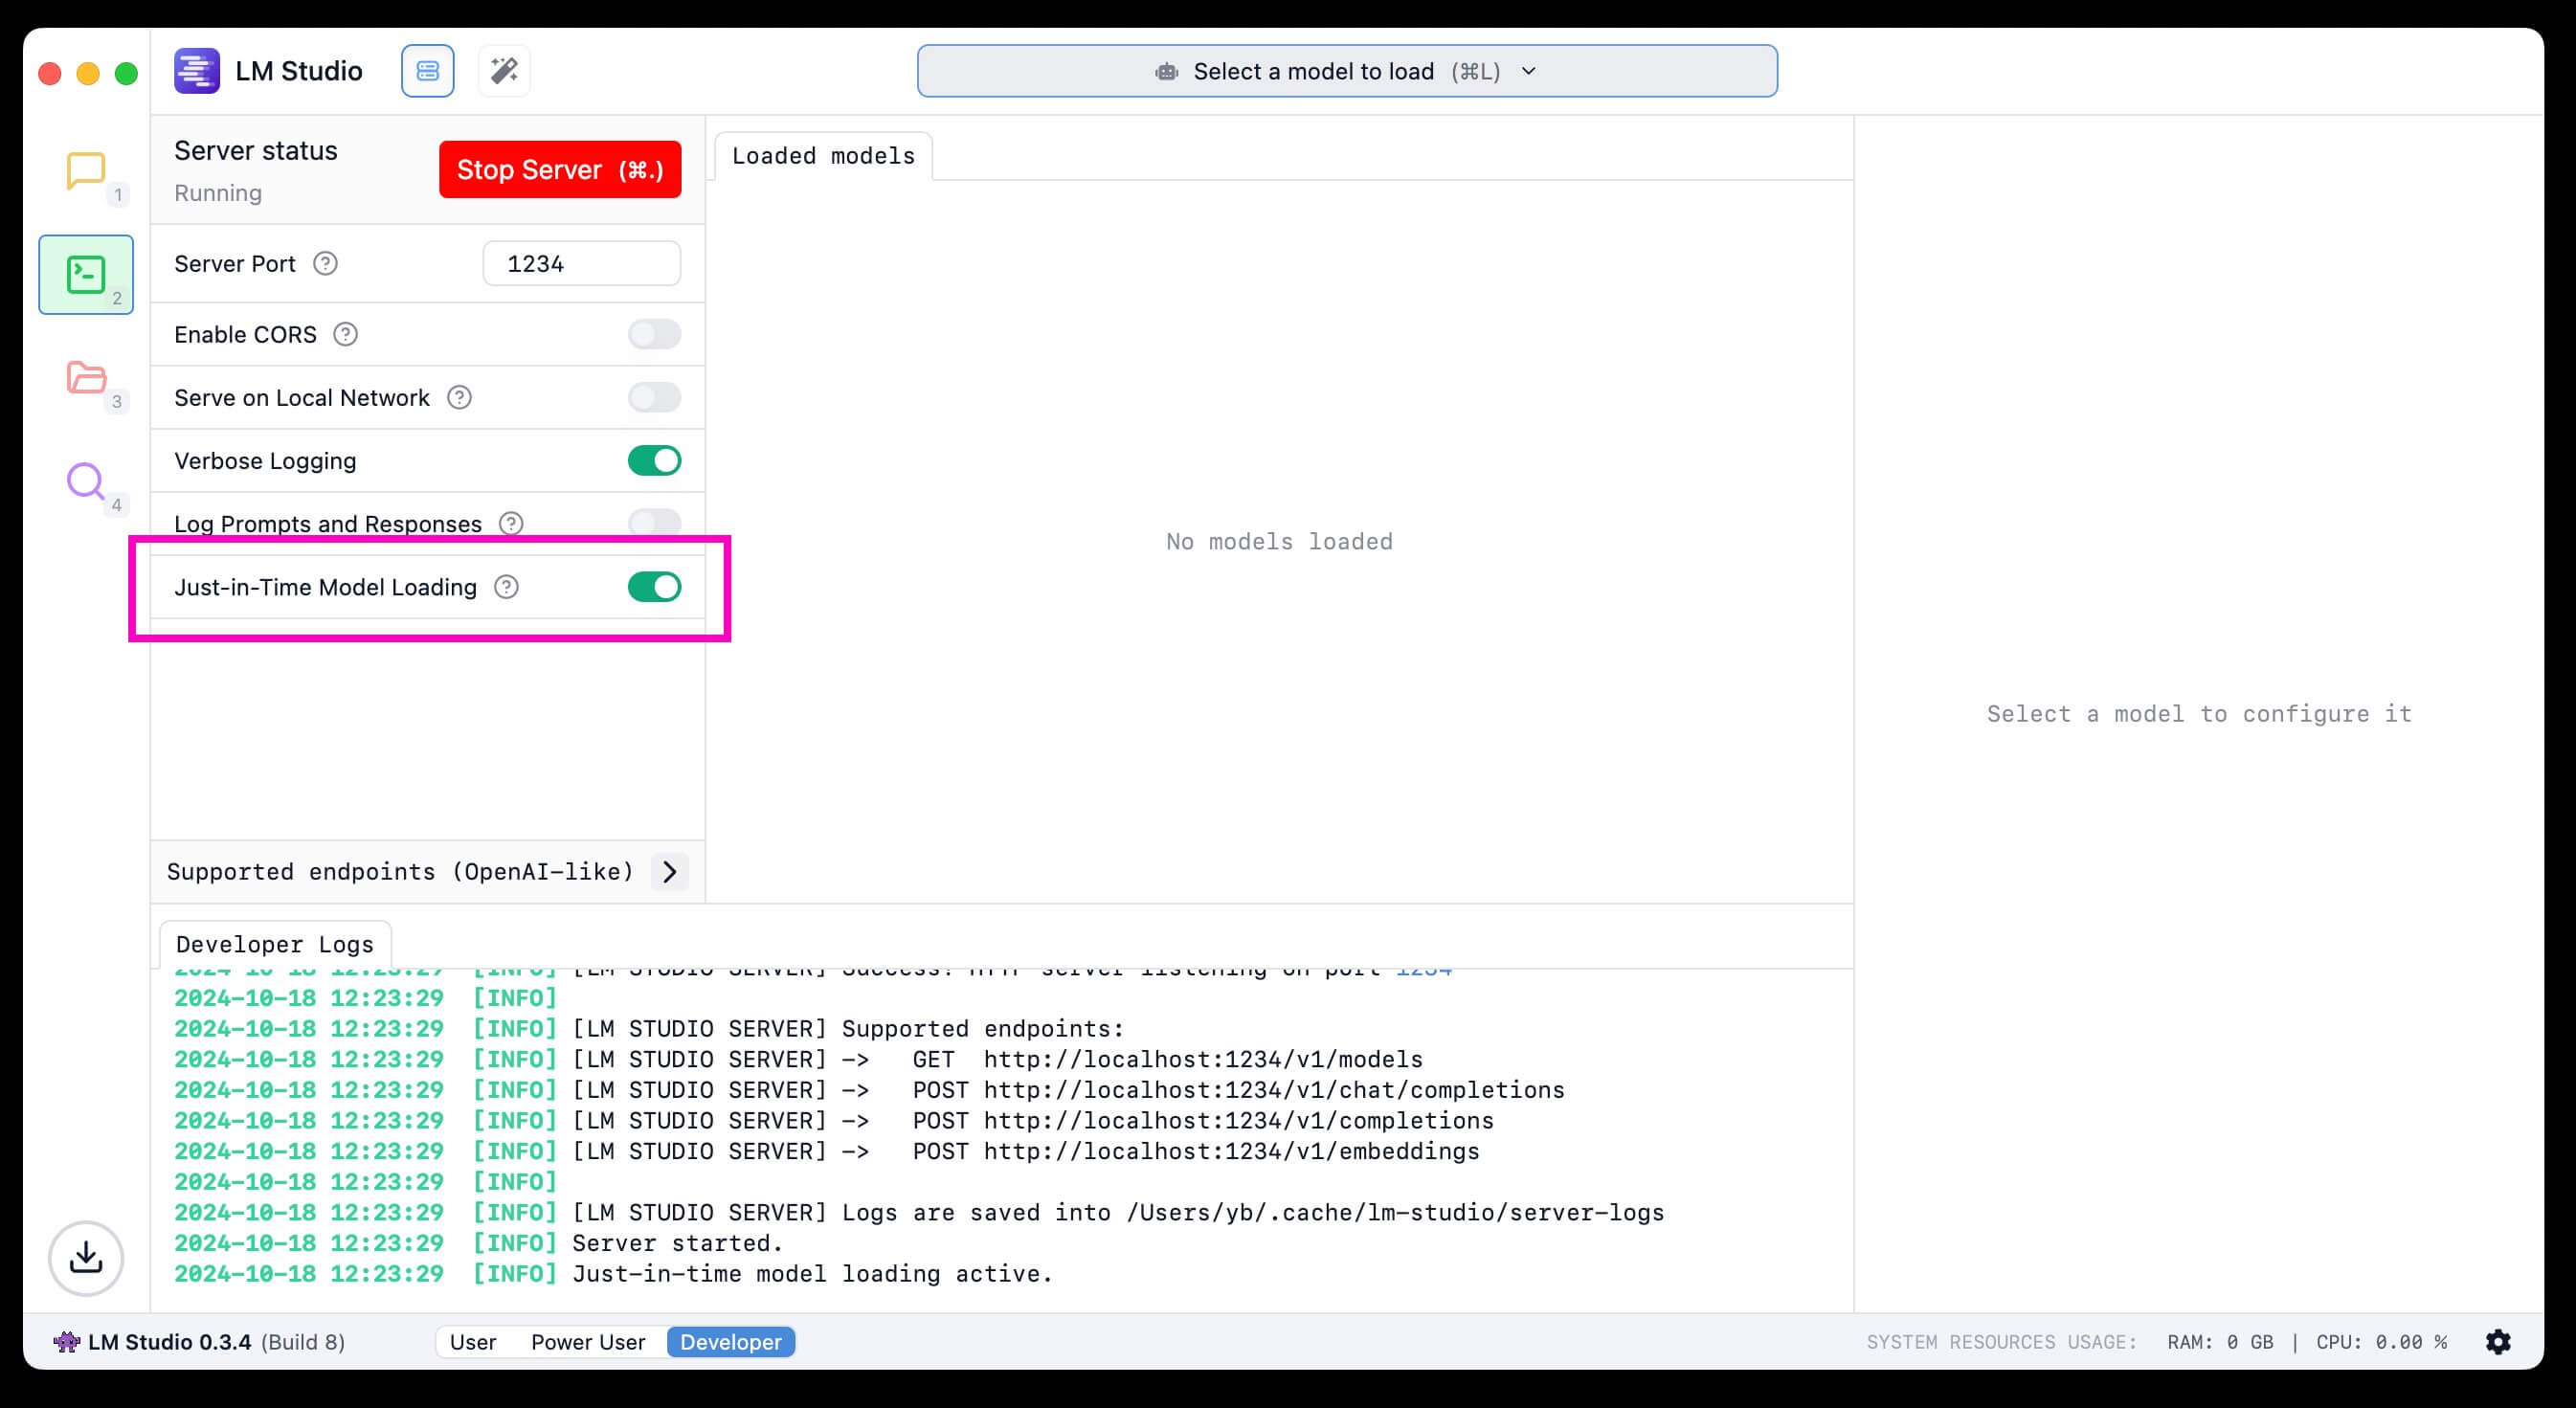The image size is (2576, 1408).
Task: Click the Running server status text
Action: point(218,193)
